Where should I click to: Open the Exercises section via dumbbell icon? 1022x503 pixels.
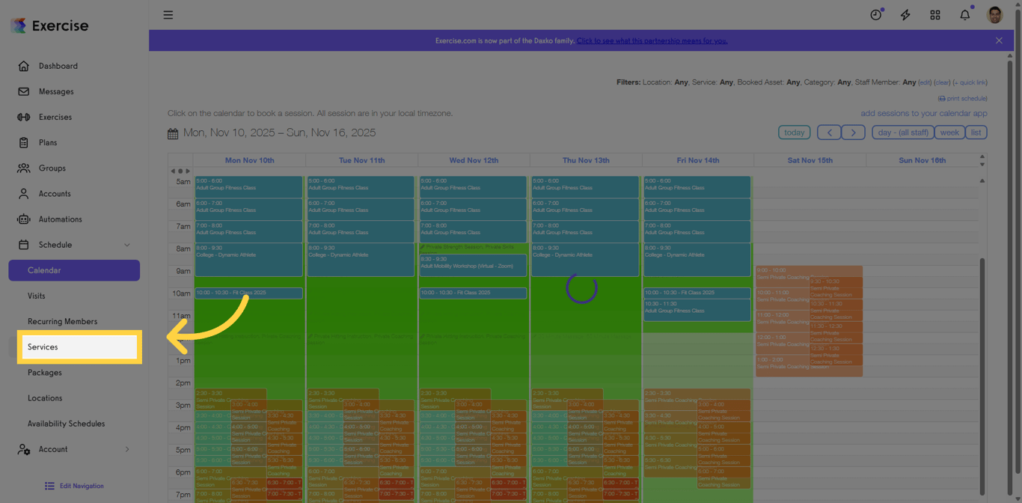[25, 117]
